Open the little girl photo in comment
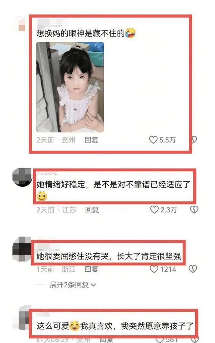215x343 pixels. pos(70,87)
